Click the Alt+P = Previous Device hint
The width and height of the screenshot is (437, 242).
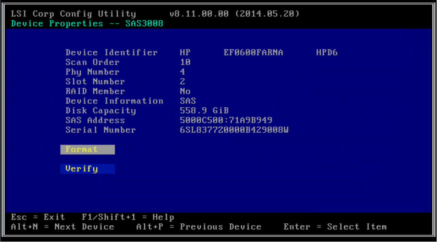click(x=199, y=227)
